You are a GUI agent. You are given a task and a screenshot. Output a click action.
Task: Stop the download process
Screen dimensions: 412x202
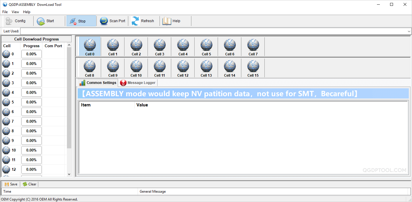[x=81, y=21]
